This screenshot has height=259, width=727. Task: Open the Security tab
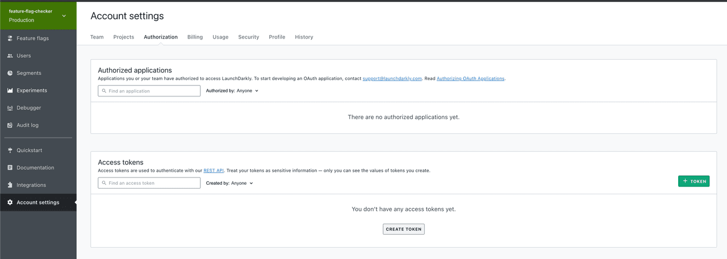(x=249, y=37)
